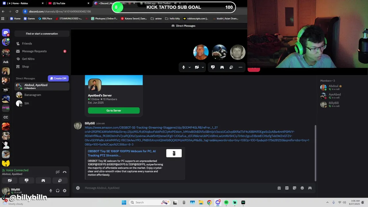Open the CC server icon
Viewport: 368px width, 207px height.
coord(6,117)
